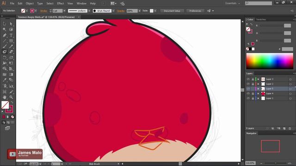Select the Paintbrush tool
296x166 pixels.
5,46
